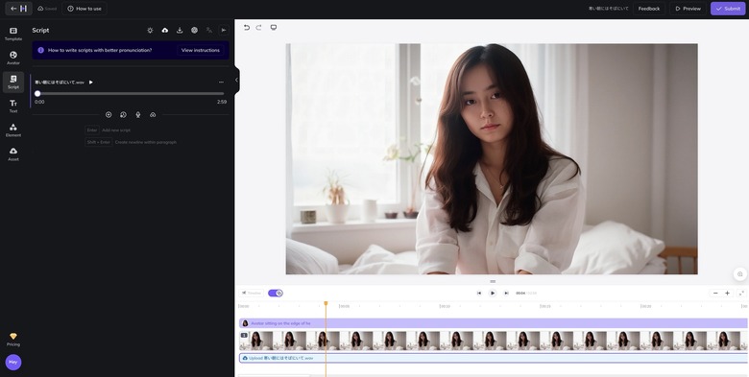Open the three-dot menu of the audio script
Image resolution: width=749 pixels, height=377 pixels.
pos(221,82)
